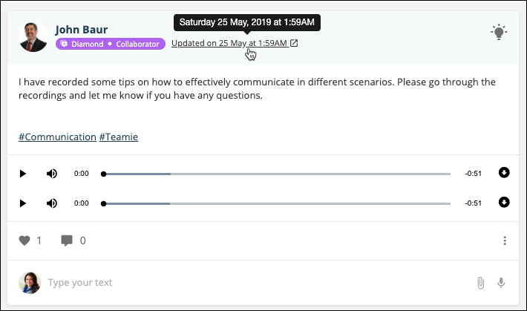Click the Updated on 25 May timestamp link

click(x=230, y=43)
